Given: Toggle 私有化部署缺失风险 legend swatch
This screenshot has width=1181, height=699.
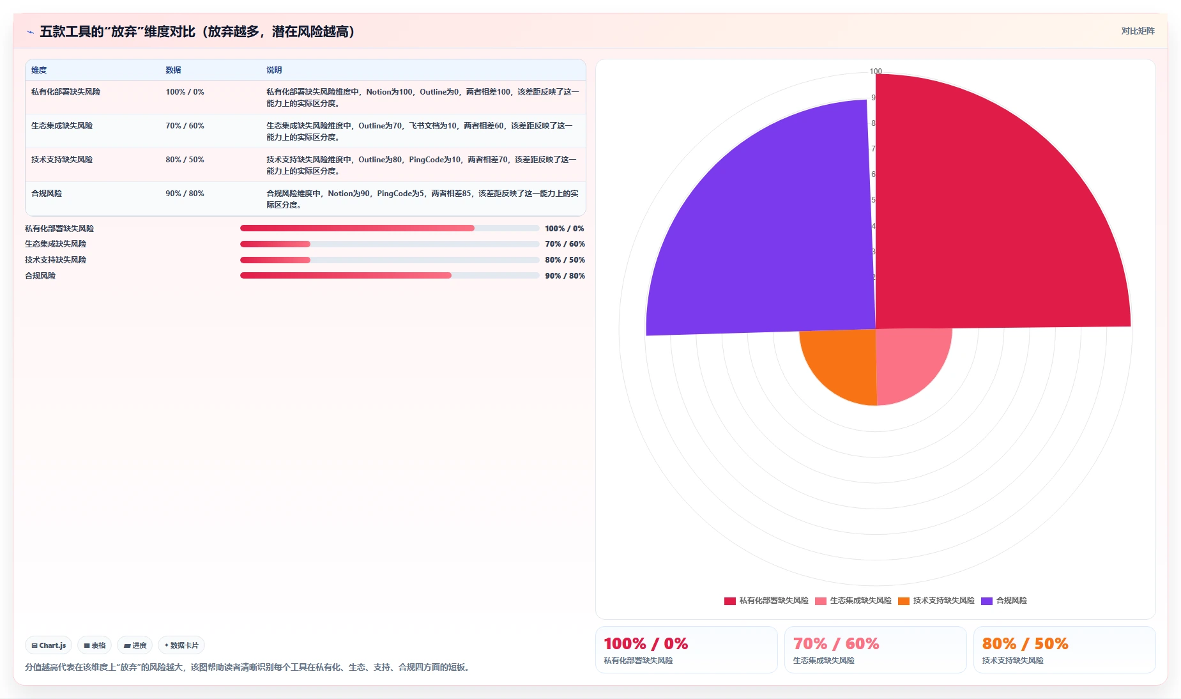Looking at the screenshot, I should (729, 601).
